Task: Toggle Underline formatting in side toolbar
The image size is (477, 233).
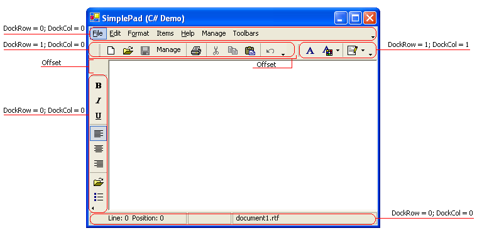Action: [x=98, y=116]
